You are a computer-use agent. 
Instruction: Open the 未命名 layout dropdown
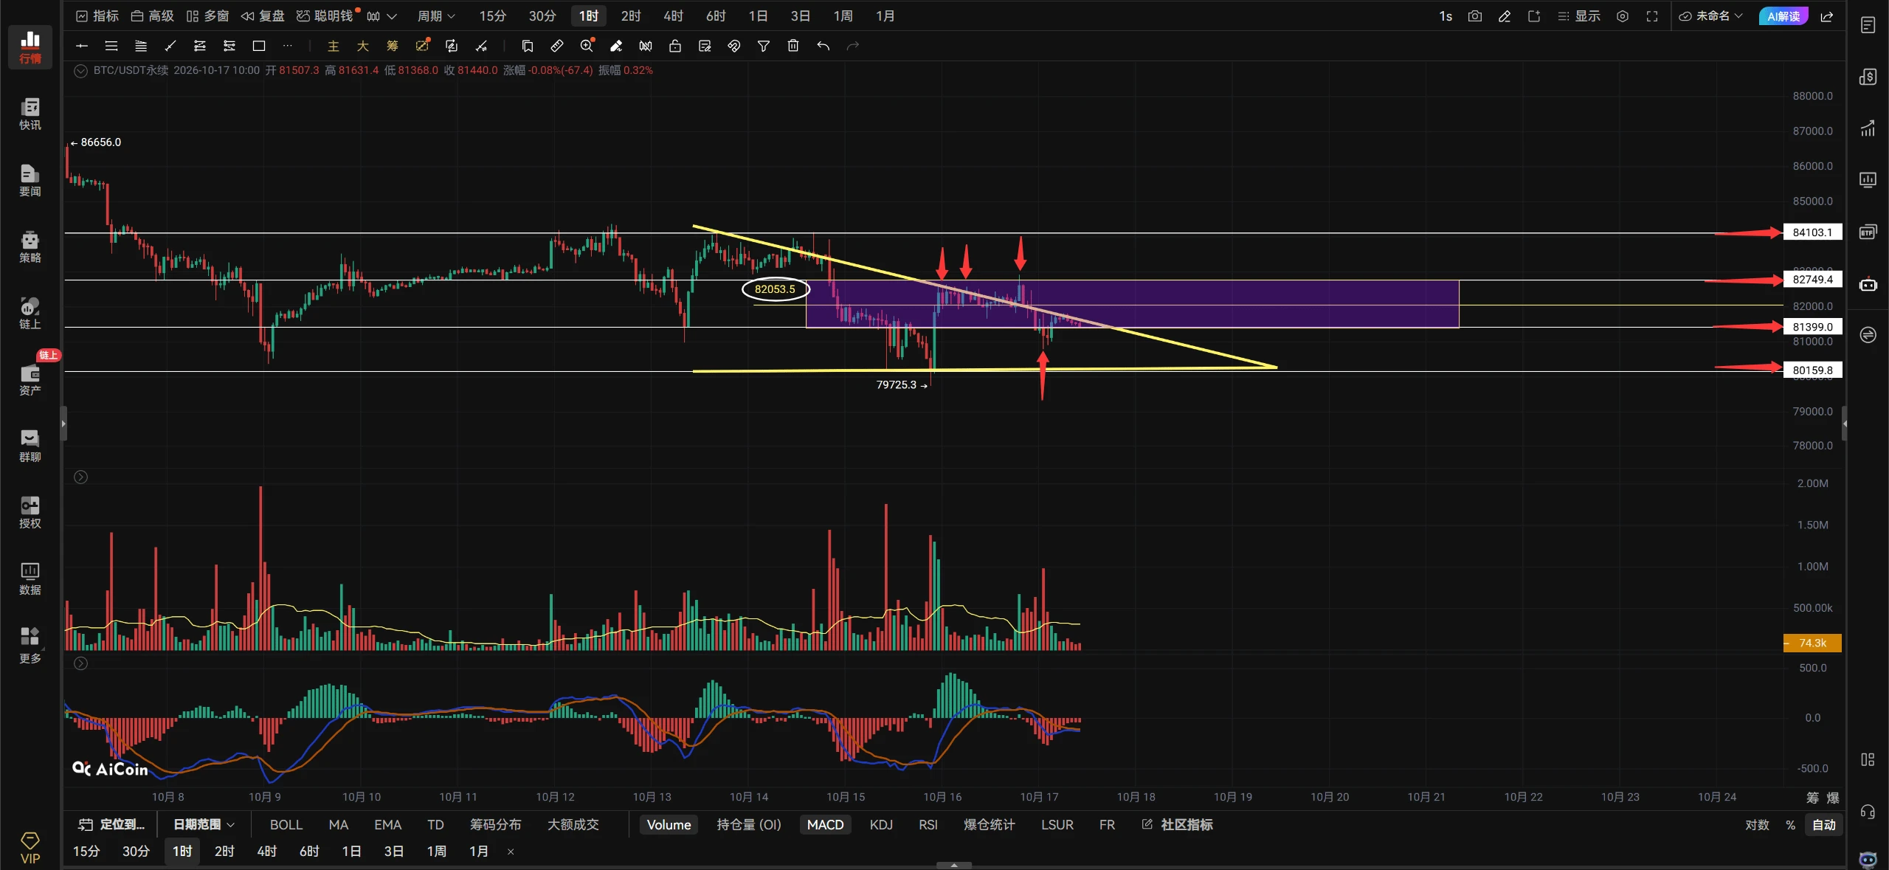click(1711, 15)
